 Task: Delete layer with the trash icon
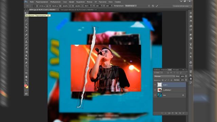coord(183,113)
